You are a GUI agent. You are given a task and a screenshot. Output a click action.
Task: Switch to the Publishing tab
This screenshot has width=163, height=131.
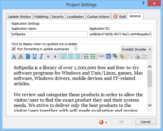pyautogui.click(x=41, y=17)
